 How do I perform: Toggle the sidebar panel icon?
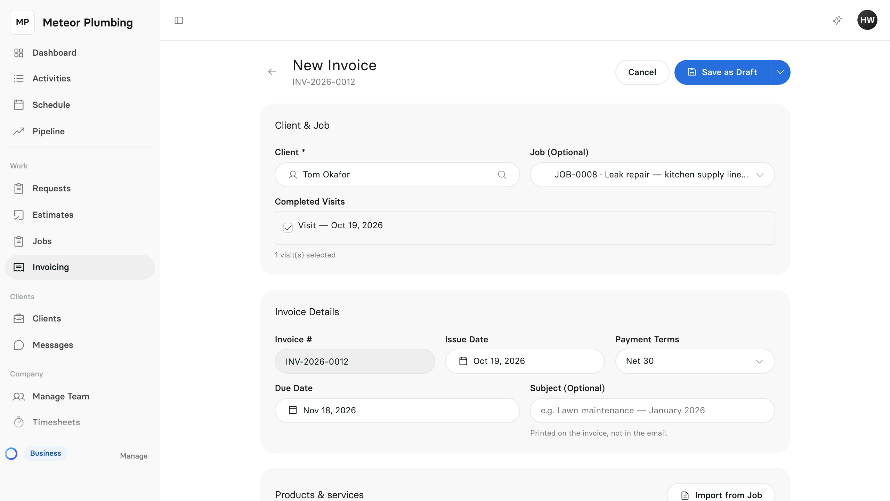pos(179,20)
